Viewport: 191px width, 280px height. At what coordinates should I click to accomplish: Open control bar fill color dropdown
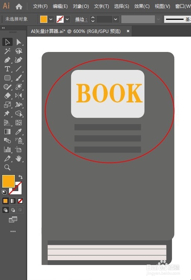pos(51,19)
